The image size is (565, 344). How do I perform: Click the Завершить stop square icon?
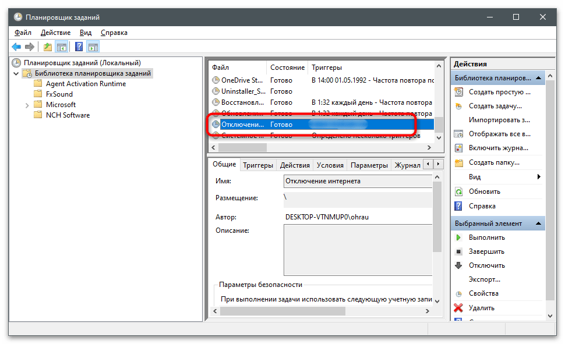pos(459,251)
